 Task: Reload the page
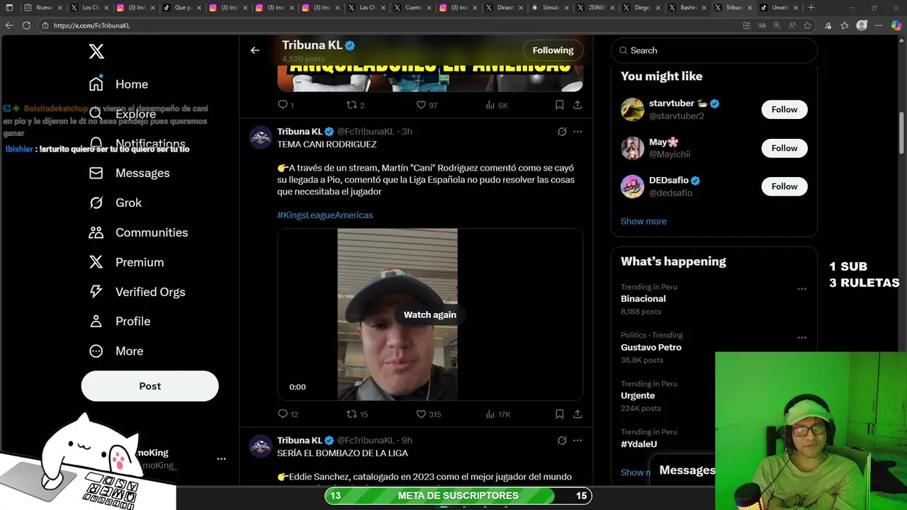26,25
